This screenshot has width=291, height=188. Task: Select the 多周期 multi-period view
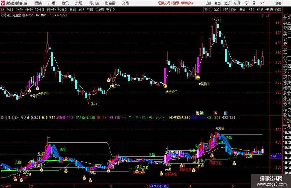(x=99, y=10)
